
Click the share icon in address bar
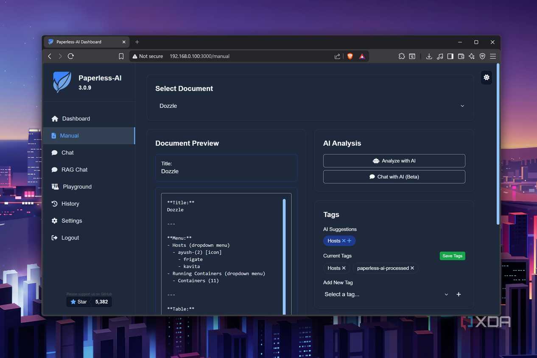pos(337,56)
